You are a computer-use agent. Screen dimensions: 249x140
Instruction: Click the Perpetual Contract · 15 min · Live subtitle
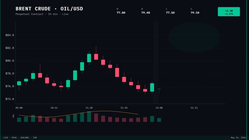(42, 14)
